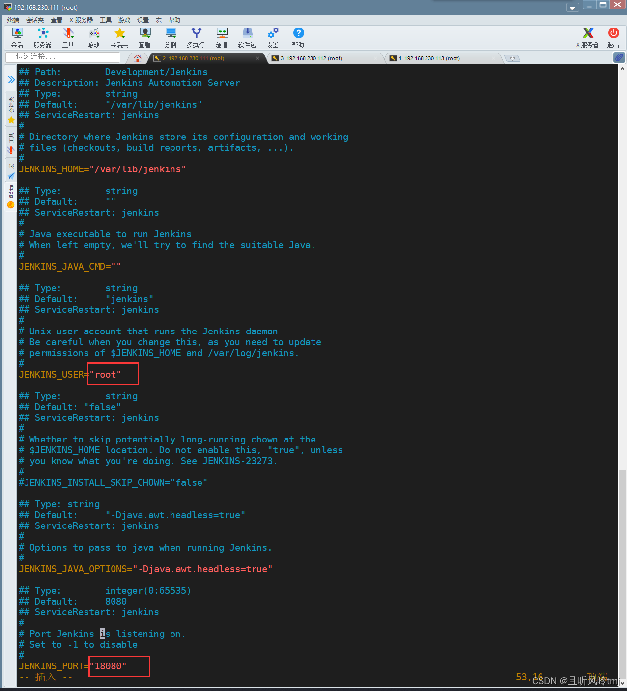The width and height of the screenshot is (627, 691).
Task: Open the 游戏 menu in menu bar
Action: tap(124, 20)
